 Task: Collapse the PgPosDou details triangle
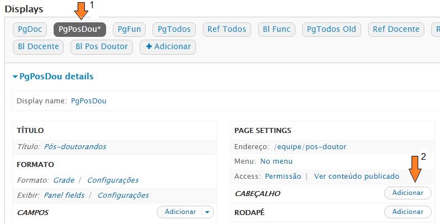click(15, 77)
